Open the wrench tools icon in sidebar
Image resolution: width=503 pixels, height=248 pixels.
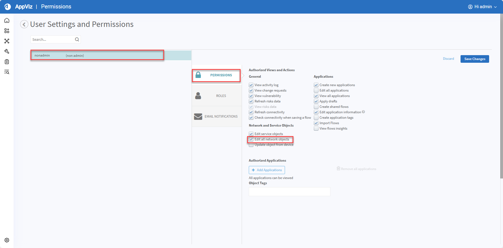[x=7, y=51]
